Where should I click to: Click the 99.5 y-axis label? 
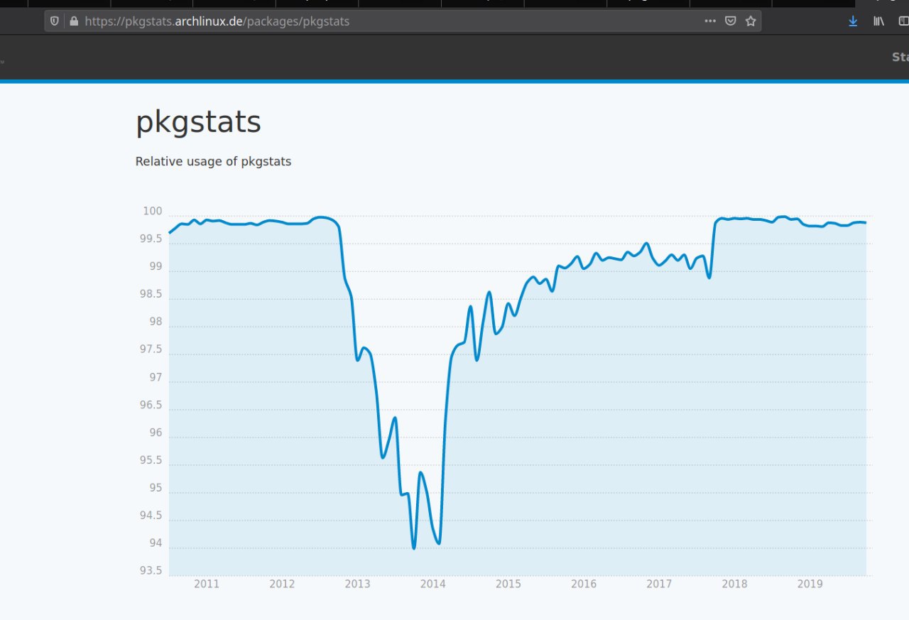pyautogui.click(x=151, y=239)
